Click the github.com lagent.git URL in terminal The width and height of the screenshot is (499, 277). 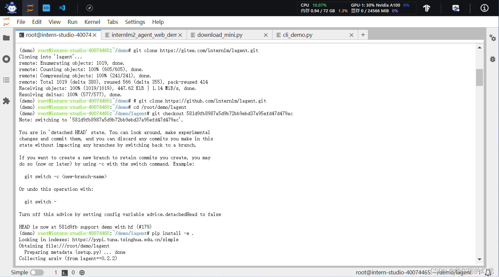point(215,101)
